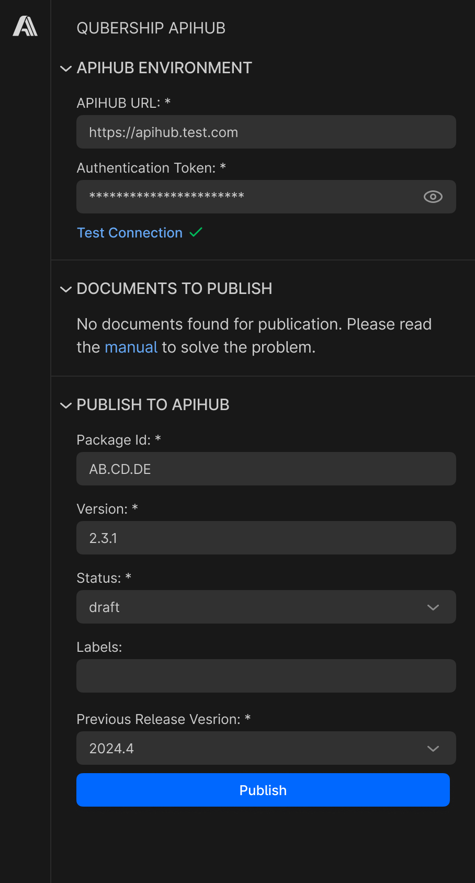Image resolution: width=475 pixels, height=883 pixels.
Task: Click the green connection success checkmark
Action: tap(196, 232)
